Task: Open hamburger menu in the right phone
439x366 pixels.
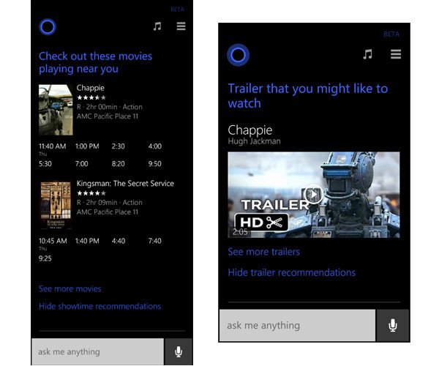Action: (396, 54)
